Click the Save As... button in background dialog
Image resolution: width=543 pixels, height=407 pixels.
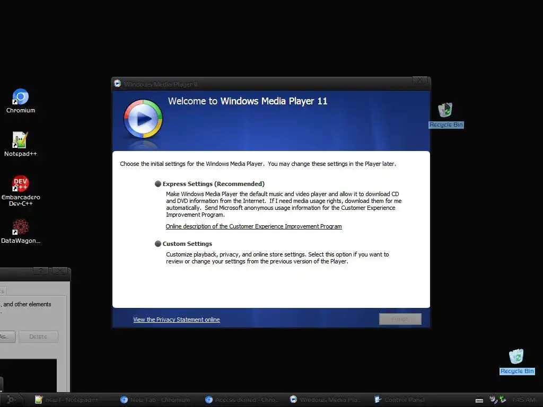[7, 337]
